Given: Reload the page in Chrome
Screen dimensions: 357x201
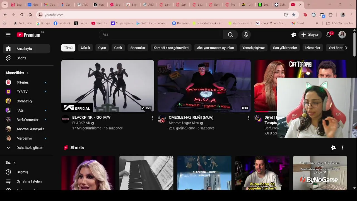Looking at the screenshot, I should pos(22,15).
